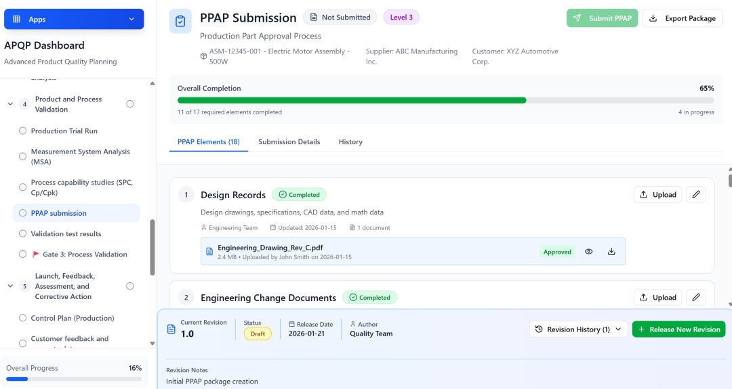The width and height of the screenshot is (732, 389).
Task: Toggle the Launch, Feedback, Assessment status circle
Action: [x=129, y=286]
